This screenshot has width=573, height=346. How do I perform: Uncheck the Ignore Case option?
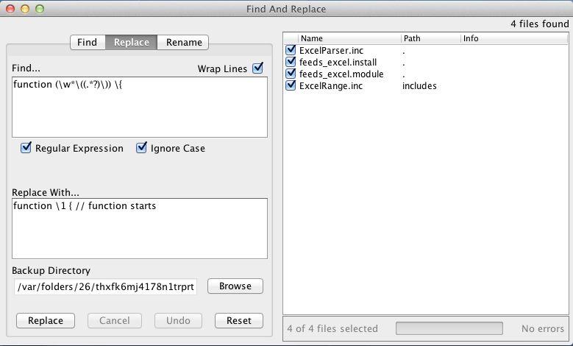click(x=142, y=148)
